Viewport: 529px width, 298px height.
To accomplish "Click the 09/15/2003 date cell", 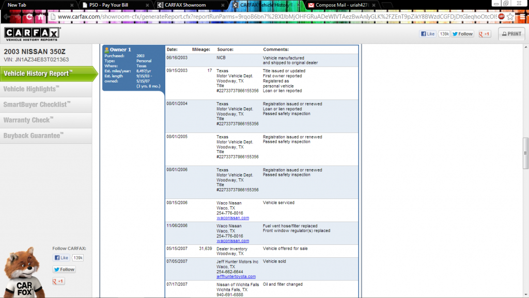I will coord(177,70).
